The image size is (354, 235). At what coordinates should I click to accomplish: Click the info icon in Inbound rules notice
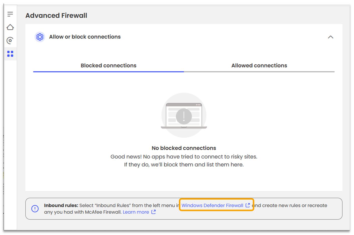[x=35, y=209]
